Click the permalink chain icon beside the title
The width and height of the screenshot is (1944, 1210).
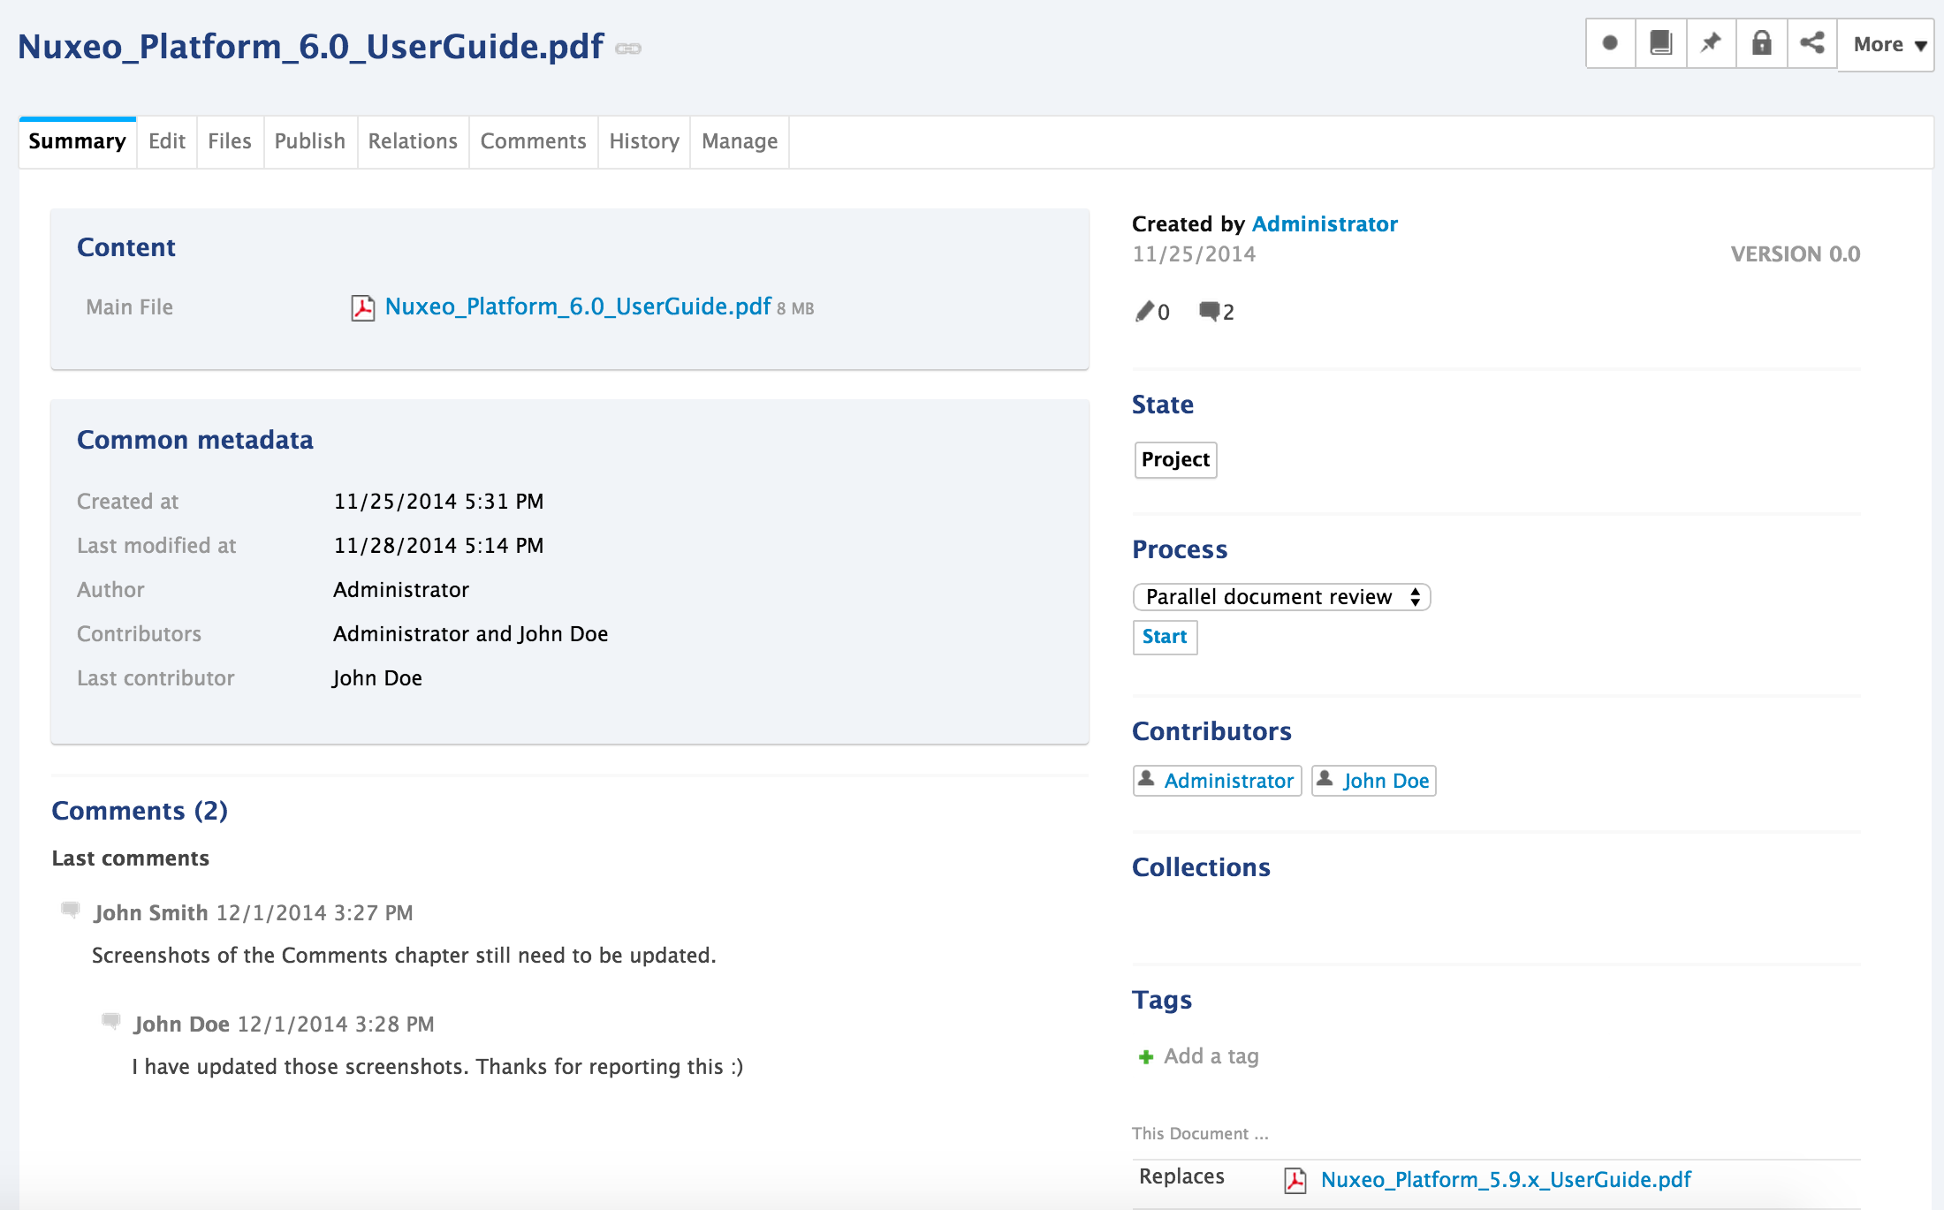tap(628, 49)
